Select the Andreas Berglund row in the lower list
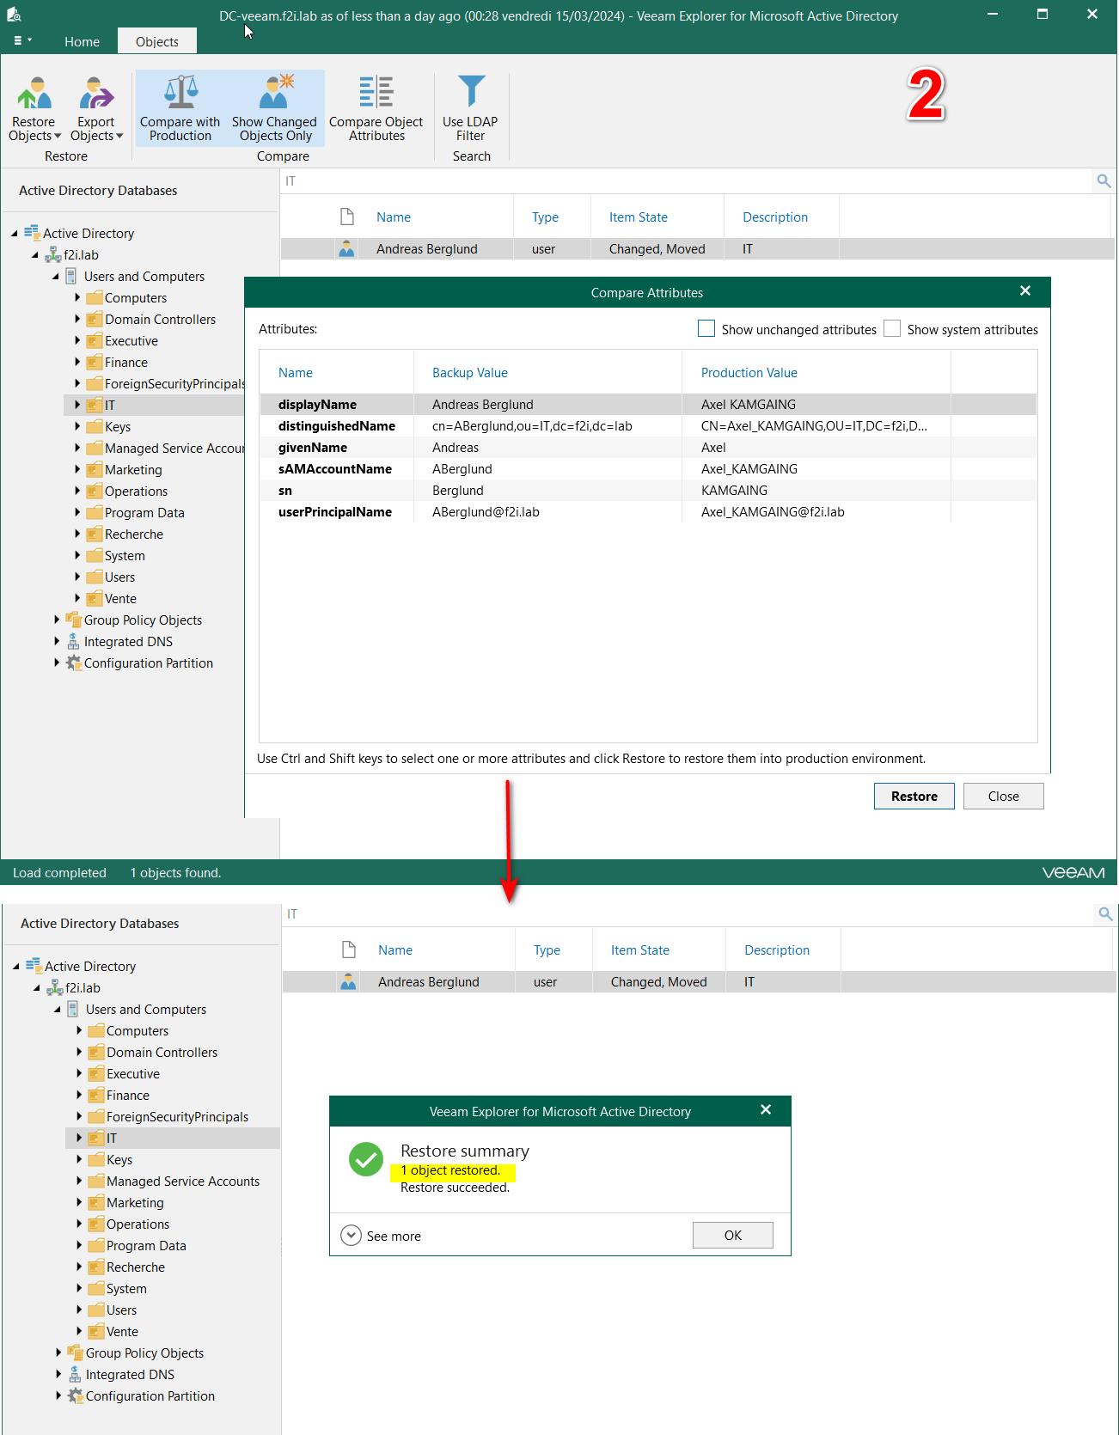Screen dimensions: 1119x1435 tap(700, 982)
